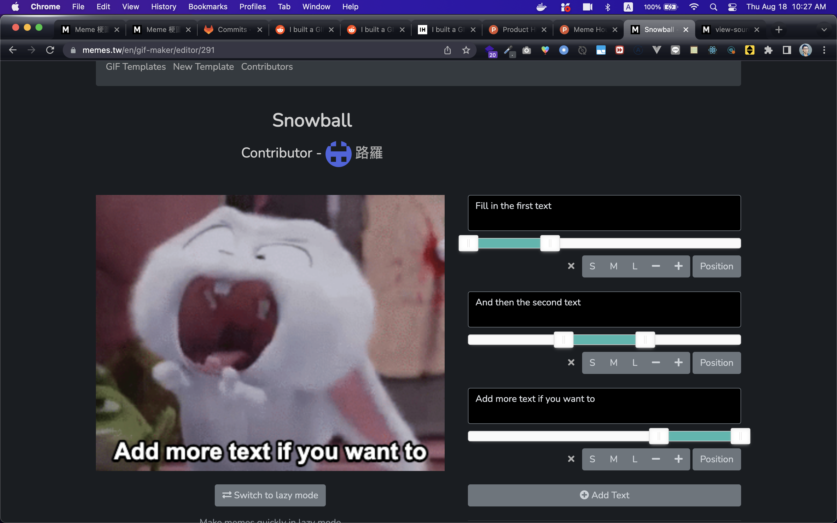Screen dimensions: 837x523
Task: Bookmark this page with the star icon
Action: click(x=466, y=50)
